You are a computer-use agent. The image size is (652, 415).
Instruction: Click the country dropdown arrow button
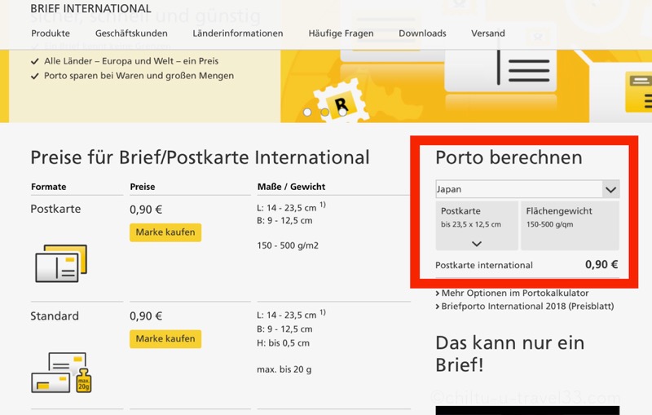tap(610, 190)
